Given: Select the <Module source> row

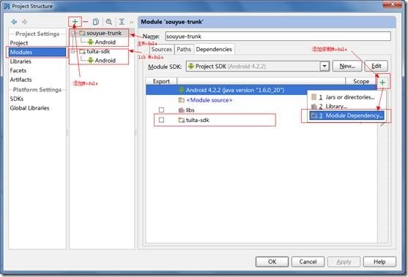Looking at the screenshot, I should pyautogui.click(x=262, y=100).
